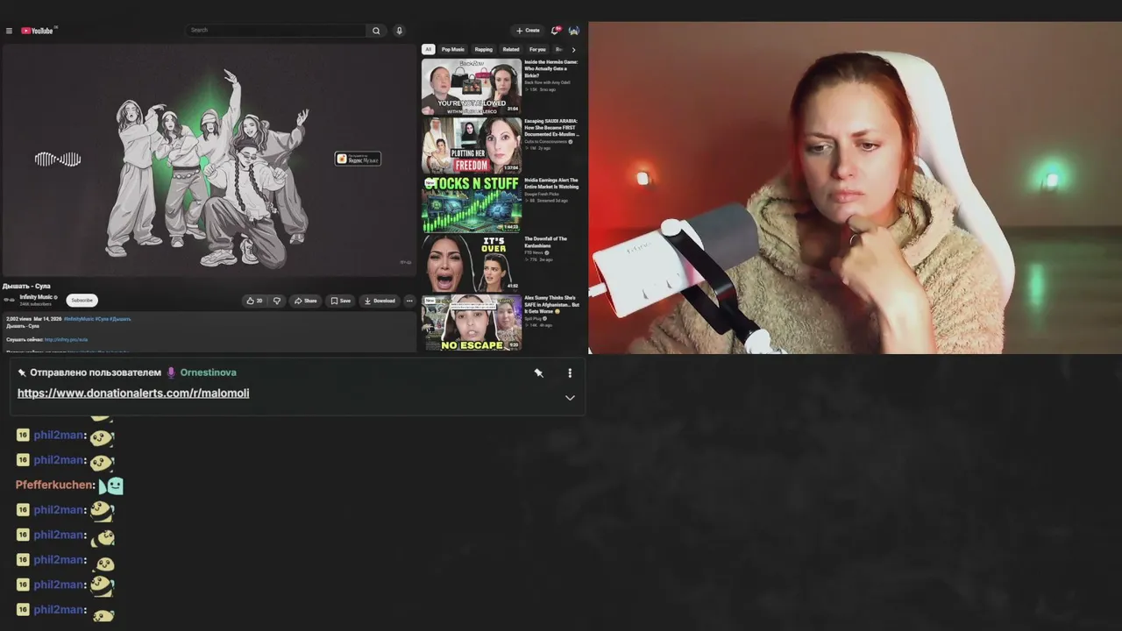Subscribe to Infinity Music channel
The height and width of the screenshot is (631, 1122).
[82, 301]
